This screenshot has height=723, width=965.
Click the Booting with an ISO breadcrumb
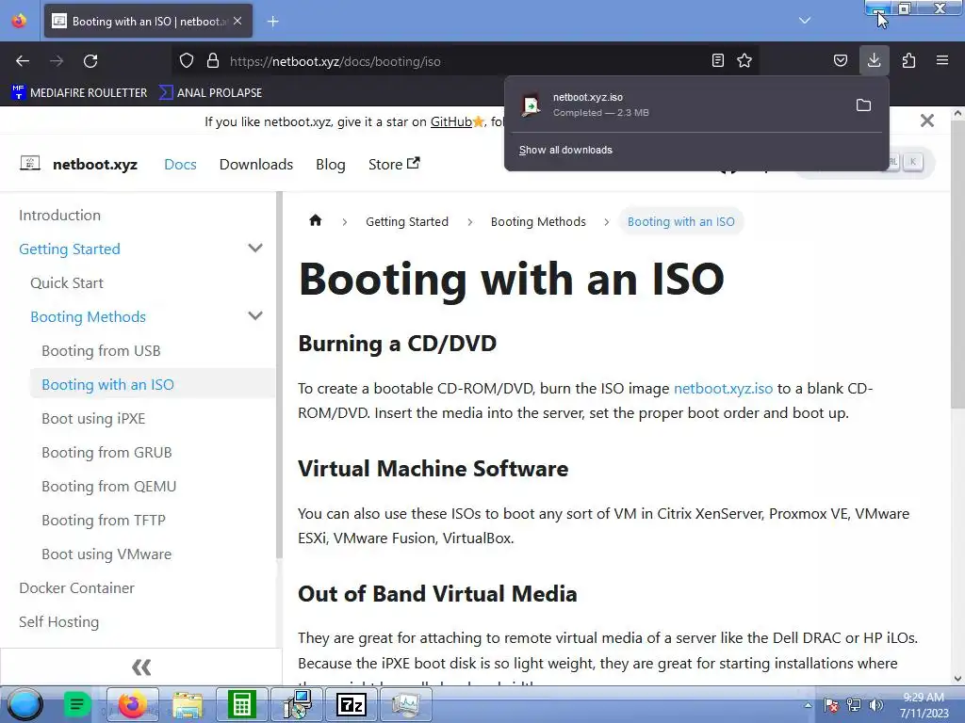pos(680,221)
